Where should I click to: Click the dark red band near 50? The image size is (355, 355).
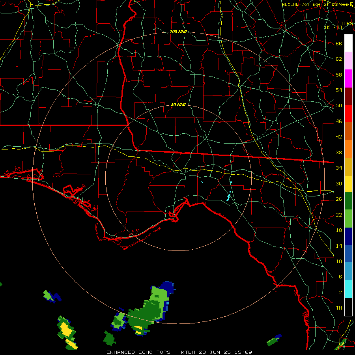point(348,96)
